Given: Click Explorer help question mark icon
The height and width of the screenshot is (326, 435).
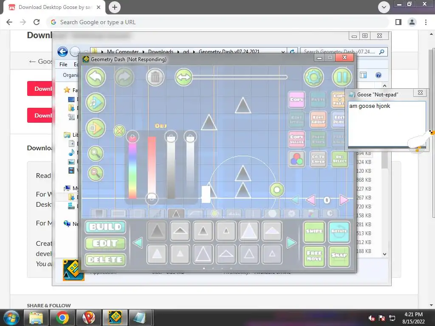Looking at the screenshot, I should (x=379, y=75).
